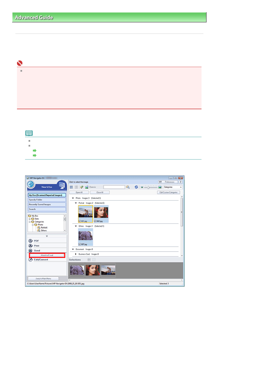Select Portrait in the category tree
257x365 pixels.
44,228
